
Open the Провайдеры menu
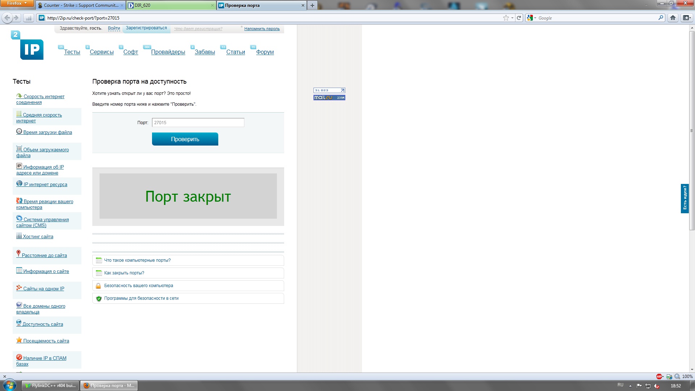[x=168, y=52]
